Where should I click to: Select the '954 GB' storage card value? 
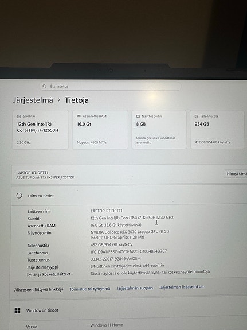(202, 124)
